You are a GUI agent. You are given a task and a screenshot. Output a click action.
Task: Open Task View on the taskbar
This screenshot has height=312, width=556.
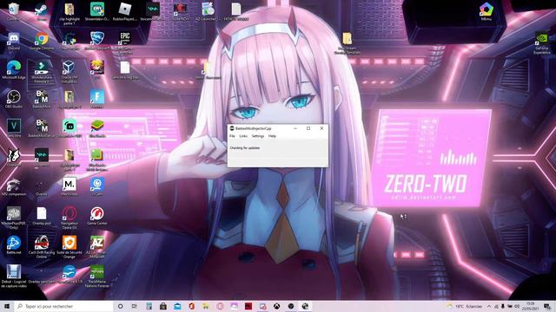click(x=135, y=306)
